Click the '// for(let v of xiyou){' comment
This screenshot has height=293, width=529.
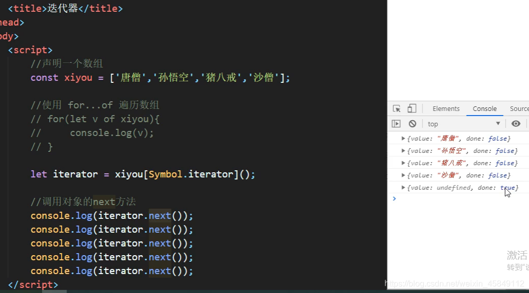pos(95,119)
